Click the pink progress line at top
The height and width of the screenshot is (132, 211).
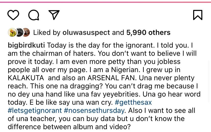pos(106,2)
